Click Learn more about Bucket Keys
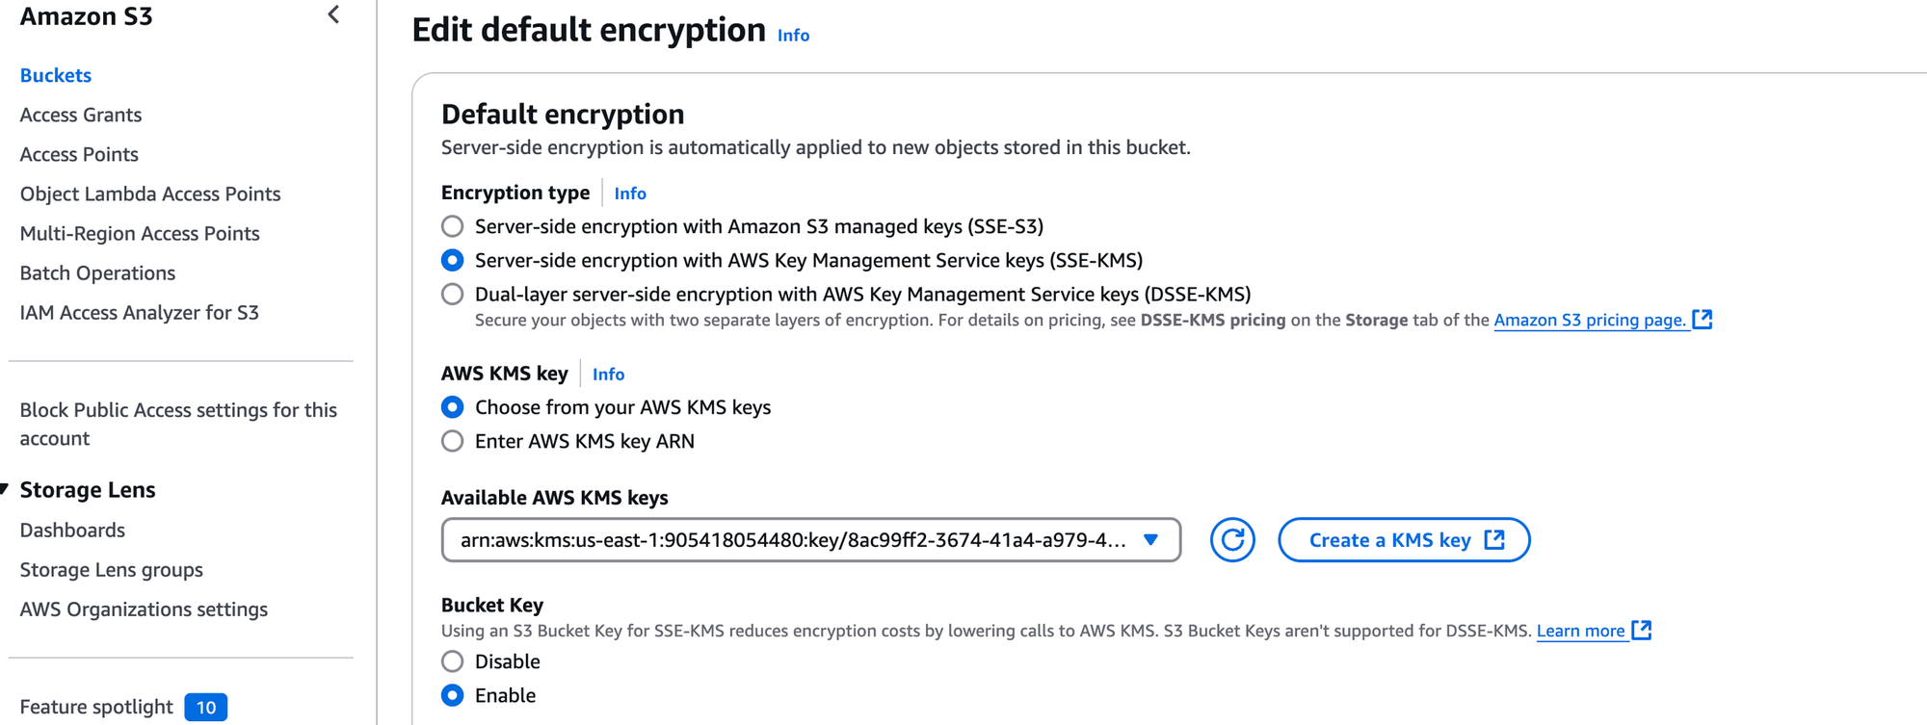Viewport: 1927px width, 725px height. click(1581, 631)
